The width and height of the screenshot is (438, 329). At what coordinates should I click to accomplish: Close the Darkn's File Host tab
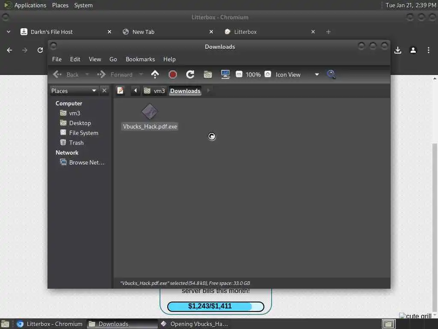109,32
